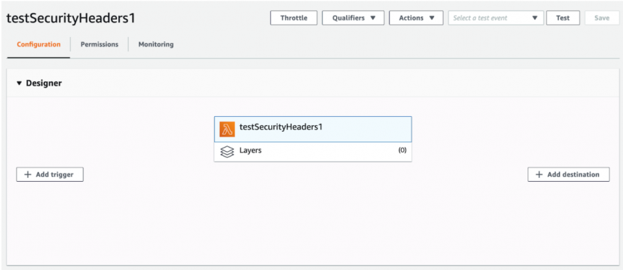Open the Qualifiers dropdown

pyautogui.click(x=353, y=18)
